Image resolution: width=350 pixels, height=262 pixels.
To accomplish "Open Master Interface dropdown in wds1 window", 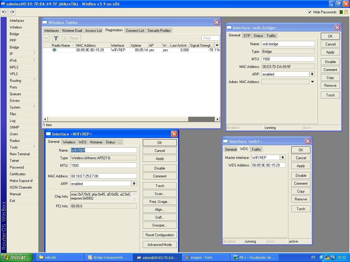I will (x=283, y=157).
